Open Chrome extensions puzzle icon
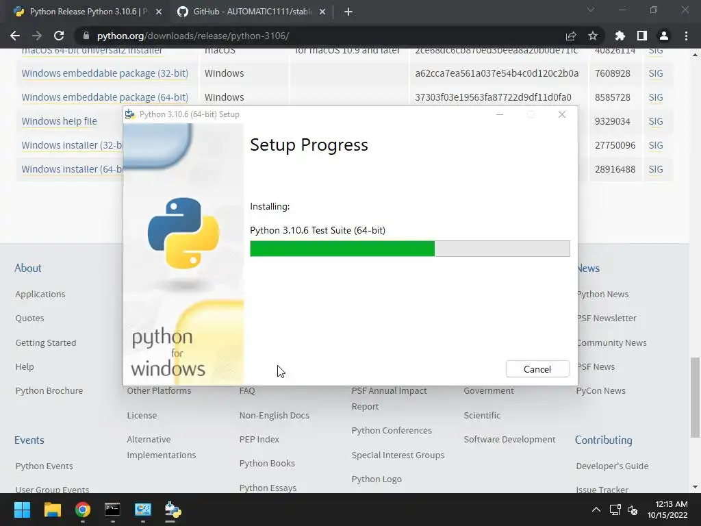 point(620,36)
